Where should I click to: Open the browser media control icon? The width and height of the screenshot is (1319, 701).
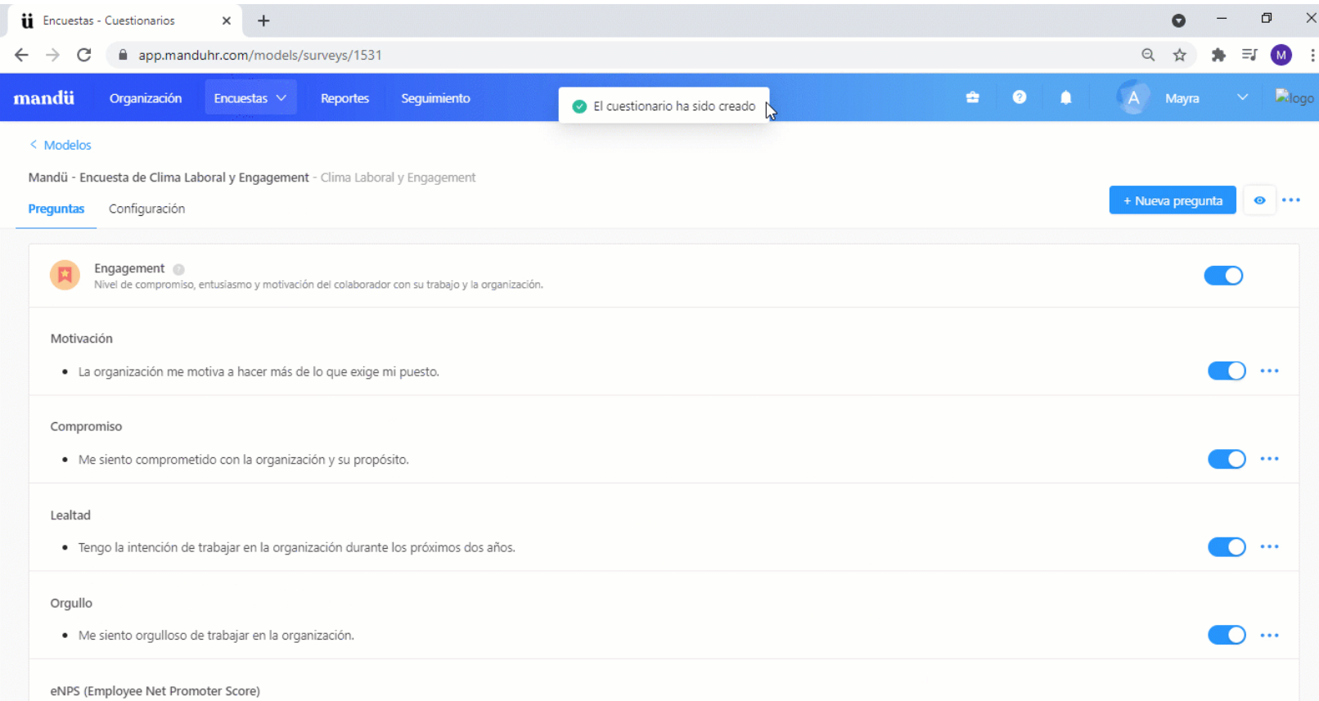[1249, 55]
